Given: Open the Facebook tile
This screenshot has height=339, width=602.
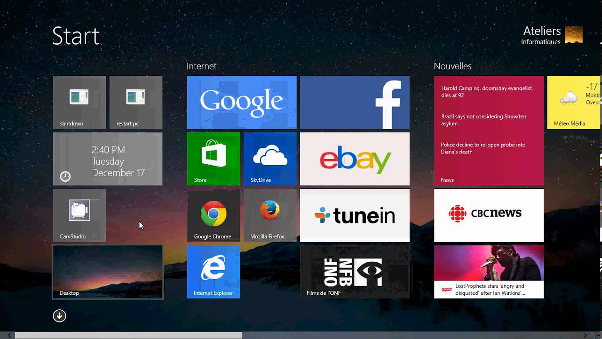Looking at the screenshot, I should point(355,102).
